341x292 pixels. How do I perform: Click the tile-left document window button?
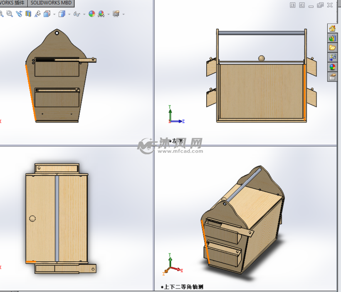pyautogui.click(x=293, y=5)
